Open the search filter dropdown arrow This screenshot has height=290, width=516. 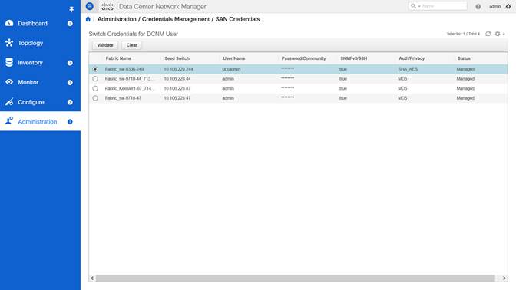point(419,6)
